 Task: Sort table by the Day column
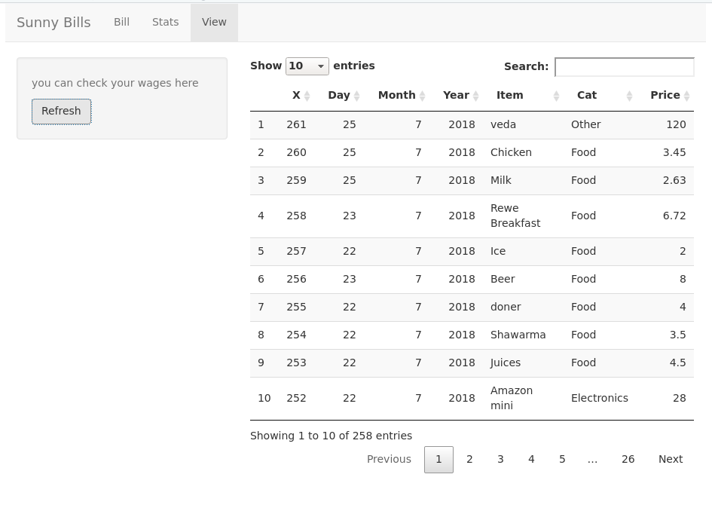[x=339, y=96]
